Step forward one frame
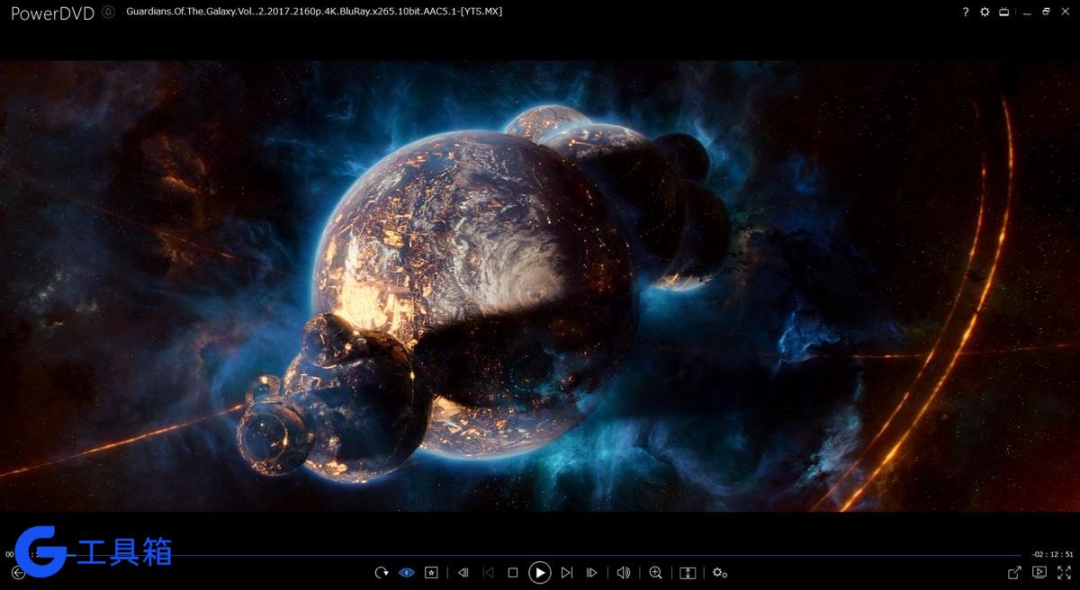 tap(591, 573)
